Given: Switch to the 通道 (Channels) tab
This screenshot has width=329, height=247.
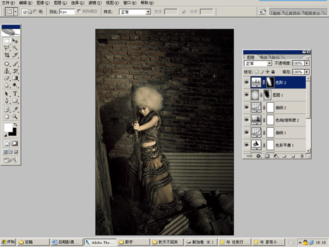Looking at the screenshot, I should 263,57.
